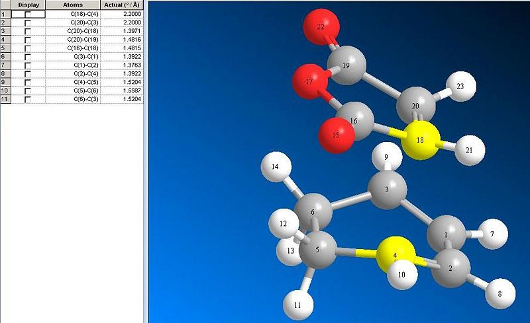This screenshot has height=323, width=530.
Task: Select white hydrogen atom 23 in model
Action: [460, 87]
